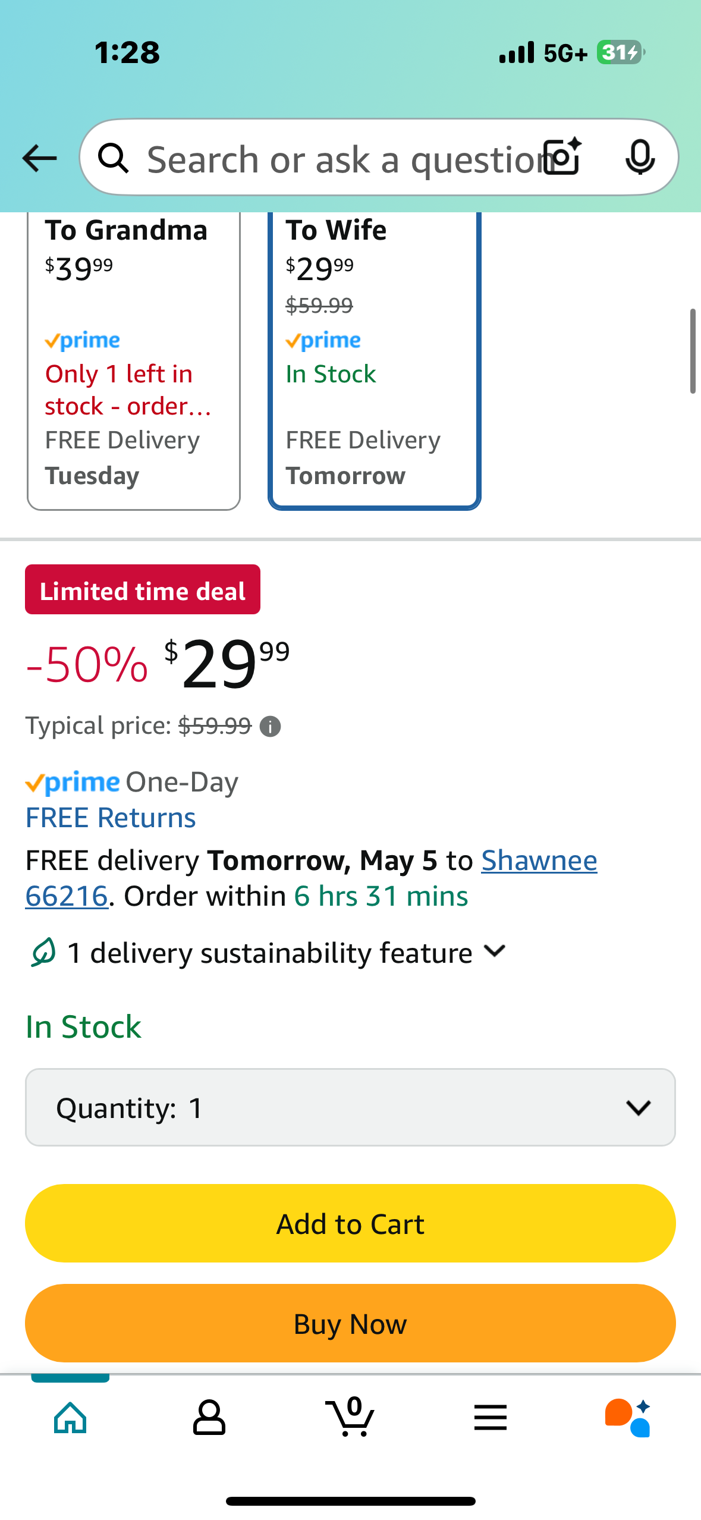Image resolution: width=701 pixels, height=1520 pixels.
Task: Open the hamburger menu icon
Action: click(x=491, y=1418)
